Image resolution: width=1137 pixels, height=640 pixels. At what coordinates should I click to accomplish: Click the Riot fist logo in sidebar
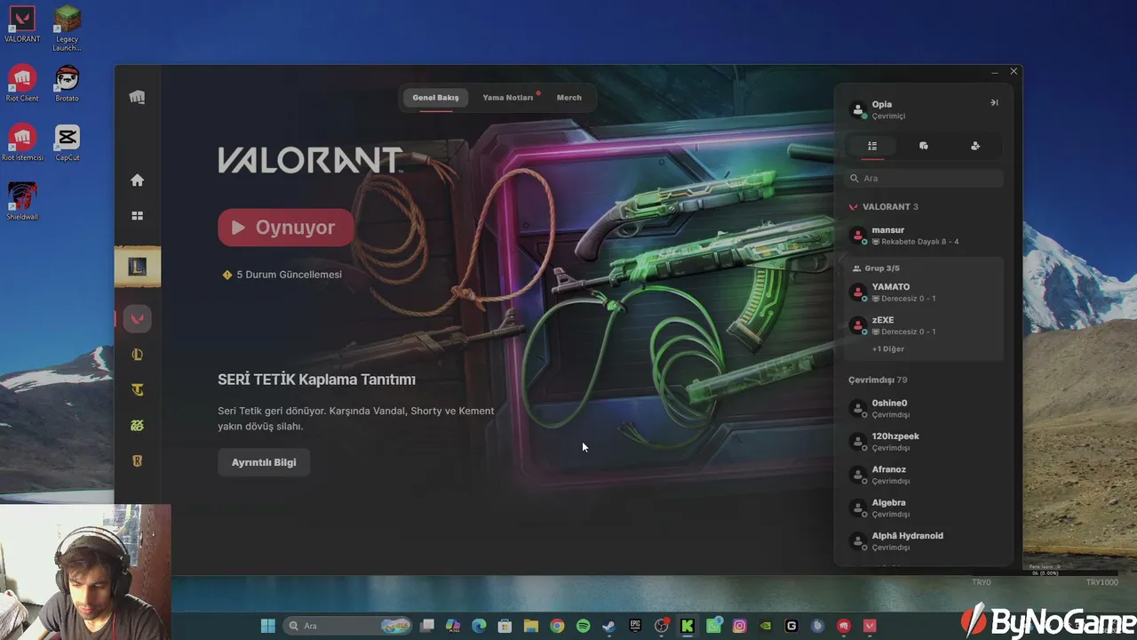click(x=137, y=98)
